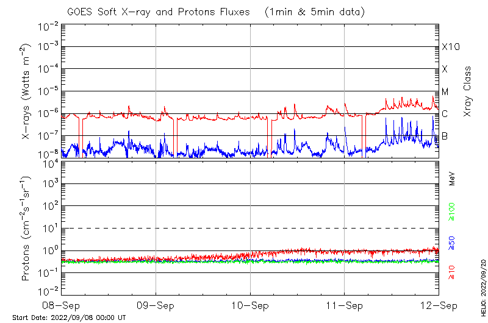This screenshot has height=323, width=488.
Task: Select the 08-Sep date tick label
Action: (x=62, y=304)
